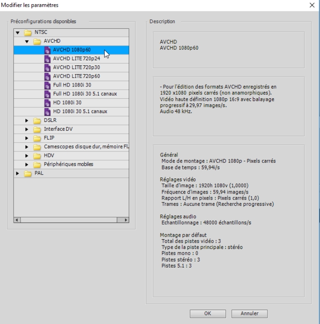Click the Périphériques mobiles folder label
Screen dimensions: 320x324
coord(69,164)
